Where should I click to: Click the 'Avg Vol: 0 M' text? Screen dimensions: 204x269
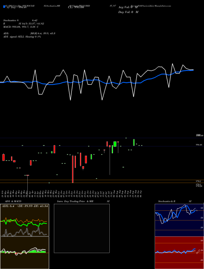pos(128,7)
